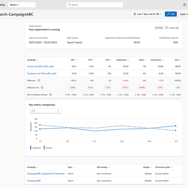This screenshot has height=188, width=188.
Task: Open Control (at 50% traffic split) link
Action: click(x=40, y=66)
